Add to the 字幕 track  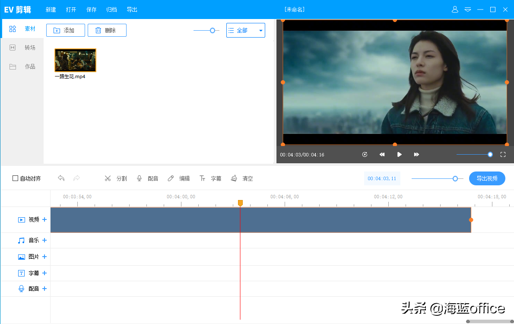(x=44, y=273)
